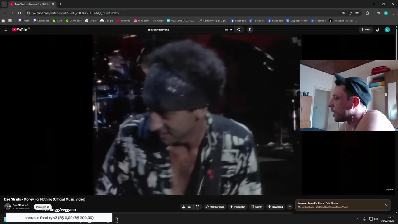The width and height of the screenshot is (398, 224).
Task: Open a new browser tab
Action: [60, 4]
